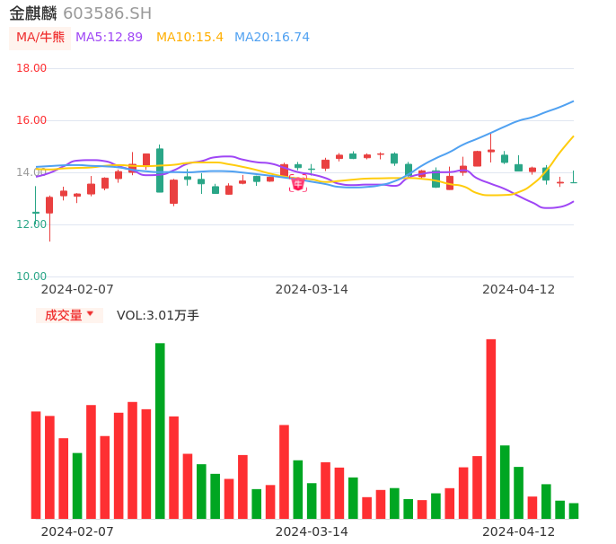Click the 2024-03-14 date label under price chart

(312, 289)
